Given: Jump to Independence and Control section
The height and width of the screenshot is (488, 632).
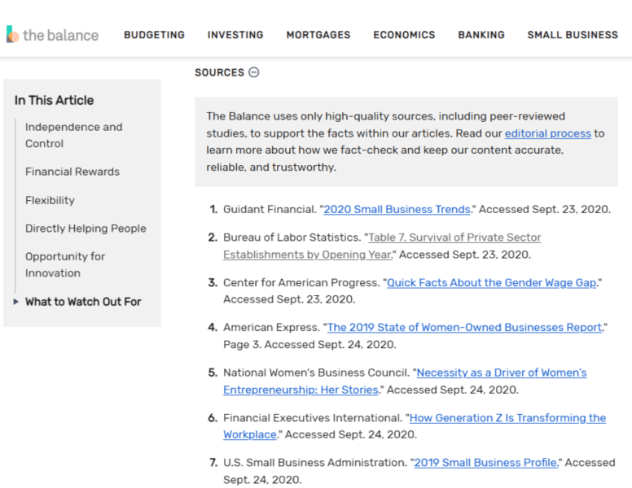Looking at the screenshot, I should pos(73,135).
